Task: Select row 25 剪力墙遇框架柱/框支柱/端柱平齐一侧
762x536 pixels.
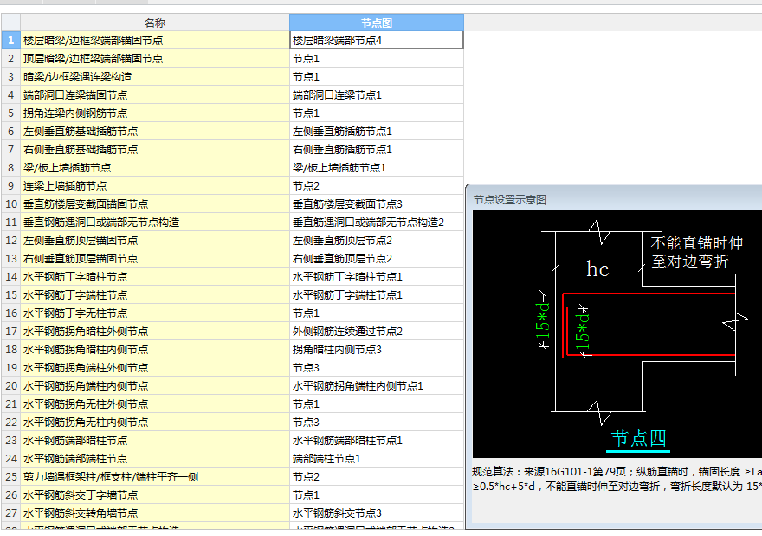Action: click(155, 477)
